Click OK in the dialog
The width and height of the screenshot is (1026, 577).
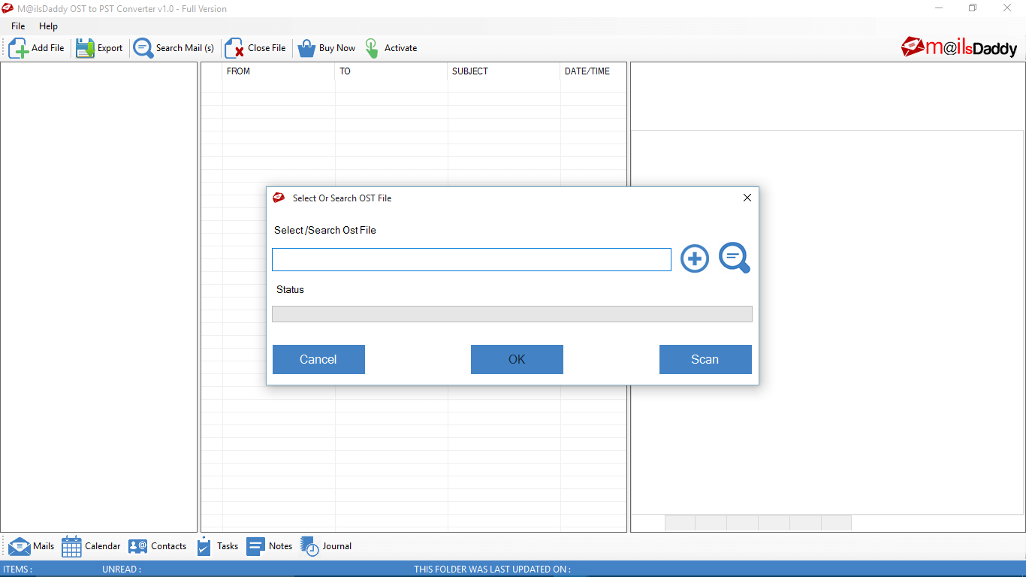point(517,359)
